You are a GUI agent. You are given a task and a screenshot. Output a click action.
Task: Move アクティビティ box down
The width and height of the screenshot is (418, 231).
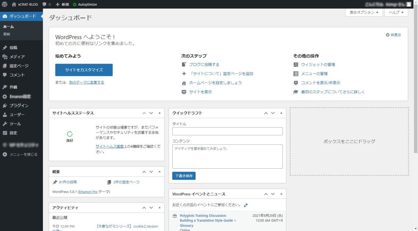coord(151,208)
